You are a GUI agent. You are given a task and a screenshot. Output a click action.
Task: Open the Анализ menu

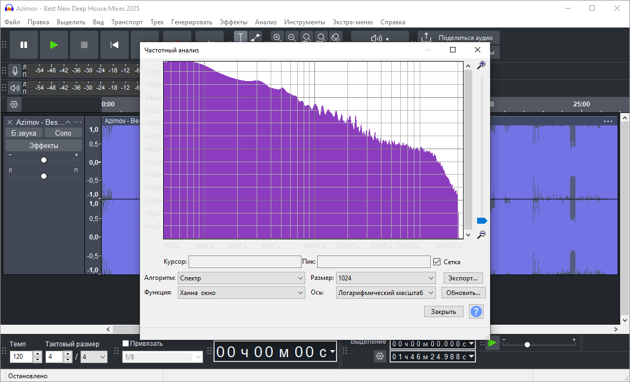click(266, 22)
